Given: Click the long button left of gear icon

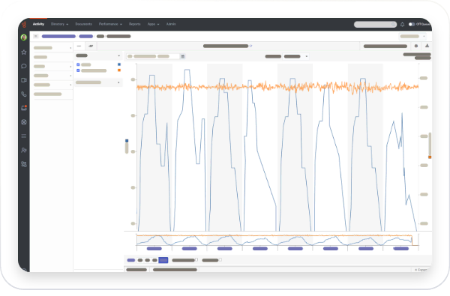Looking at the screenshot, I should point(385,46).
